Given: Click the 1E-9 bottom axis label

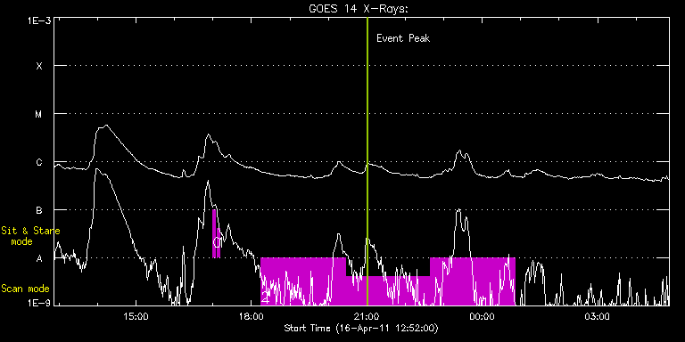Looking at the screenshot, I should (38, 302).
